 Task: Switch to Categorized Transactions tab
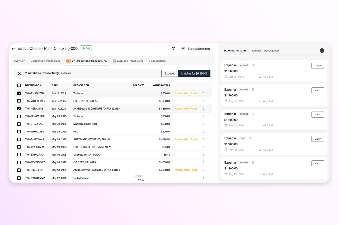[x=45, y=61]
